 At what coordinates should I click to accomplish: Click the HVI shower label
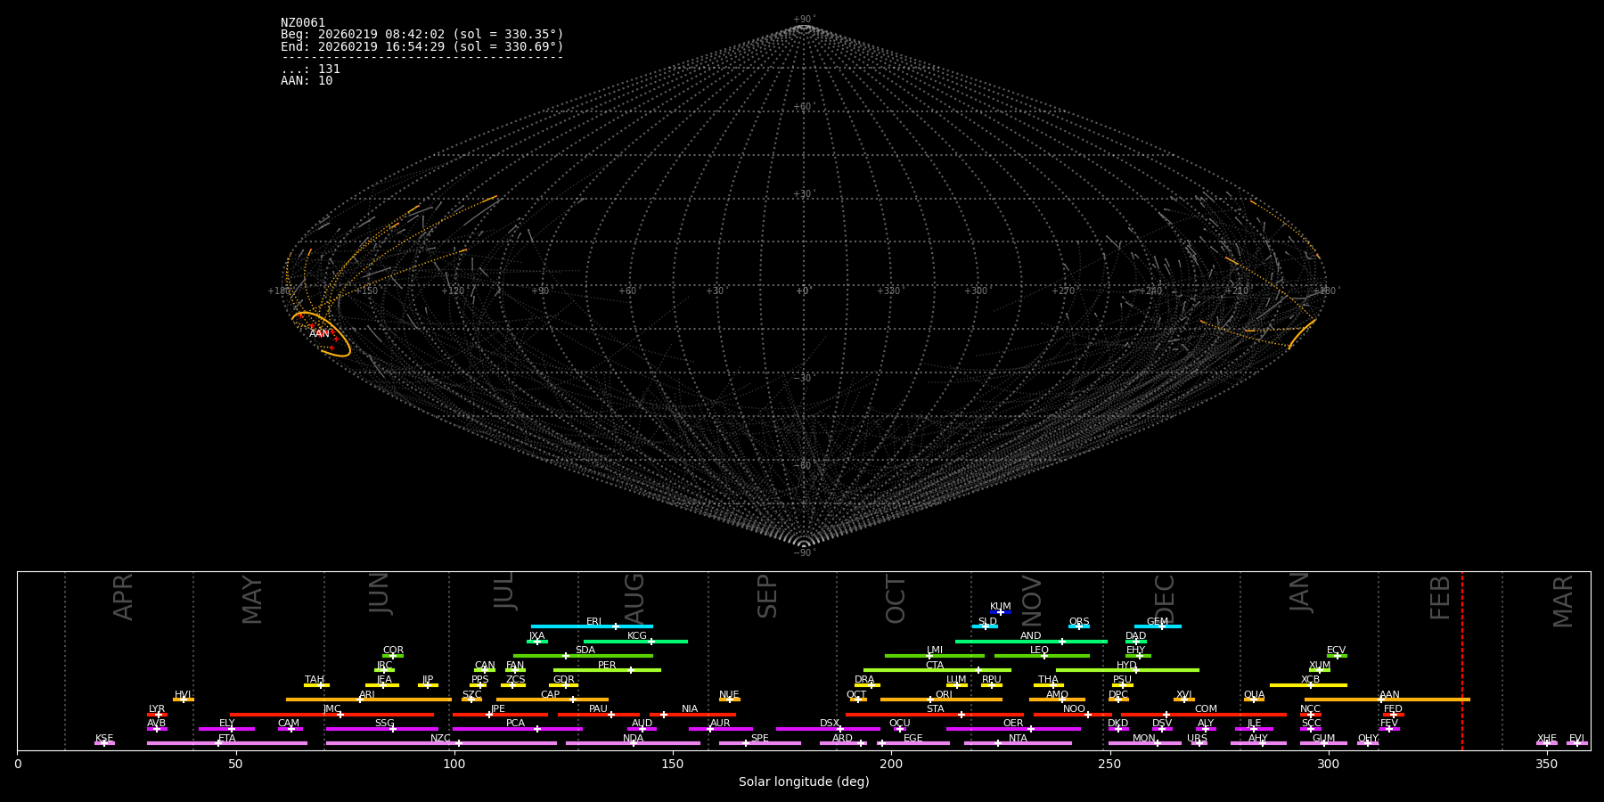tap(183, 695)
